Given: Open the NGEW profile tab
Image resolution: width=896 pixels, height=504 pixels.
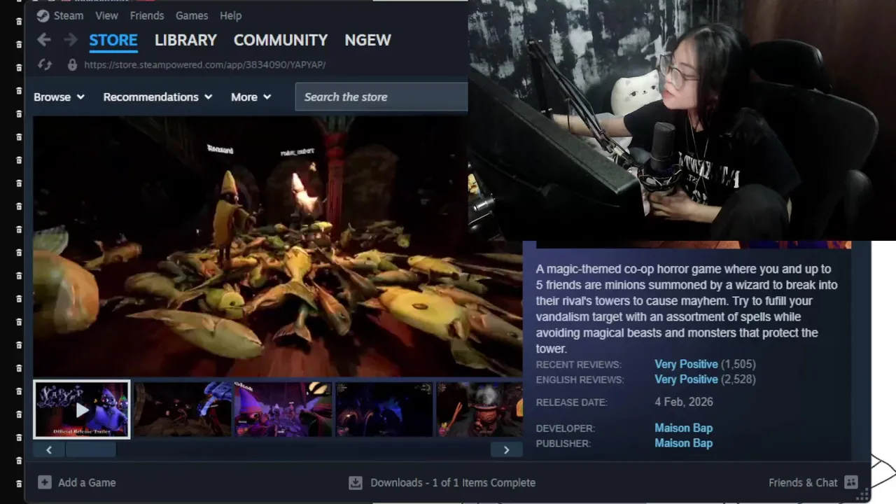Looking at the screenshot, I should (367, 40).
